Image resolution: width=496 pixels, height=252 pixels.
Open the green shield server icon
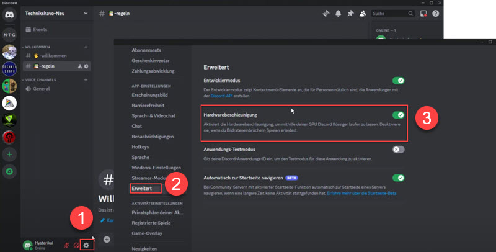coord(9,120)
